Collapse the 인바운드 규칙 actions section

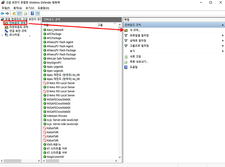point(222,25)
